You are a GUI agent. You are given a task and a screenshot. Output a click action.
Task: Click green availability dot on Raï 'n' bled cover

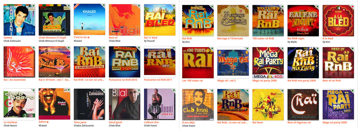[x=174, y=6]
